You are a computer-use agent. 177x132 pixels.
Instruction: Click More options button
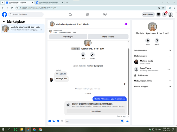coord(108,37)
